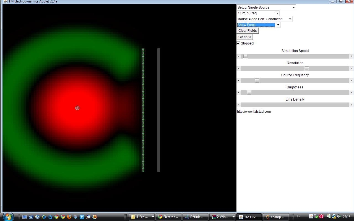Click the system clock showing 23:16
This screenshot has width=354, height=221.
click(347, 217)
